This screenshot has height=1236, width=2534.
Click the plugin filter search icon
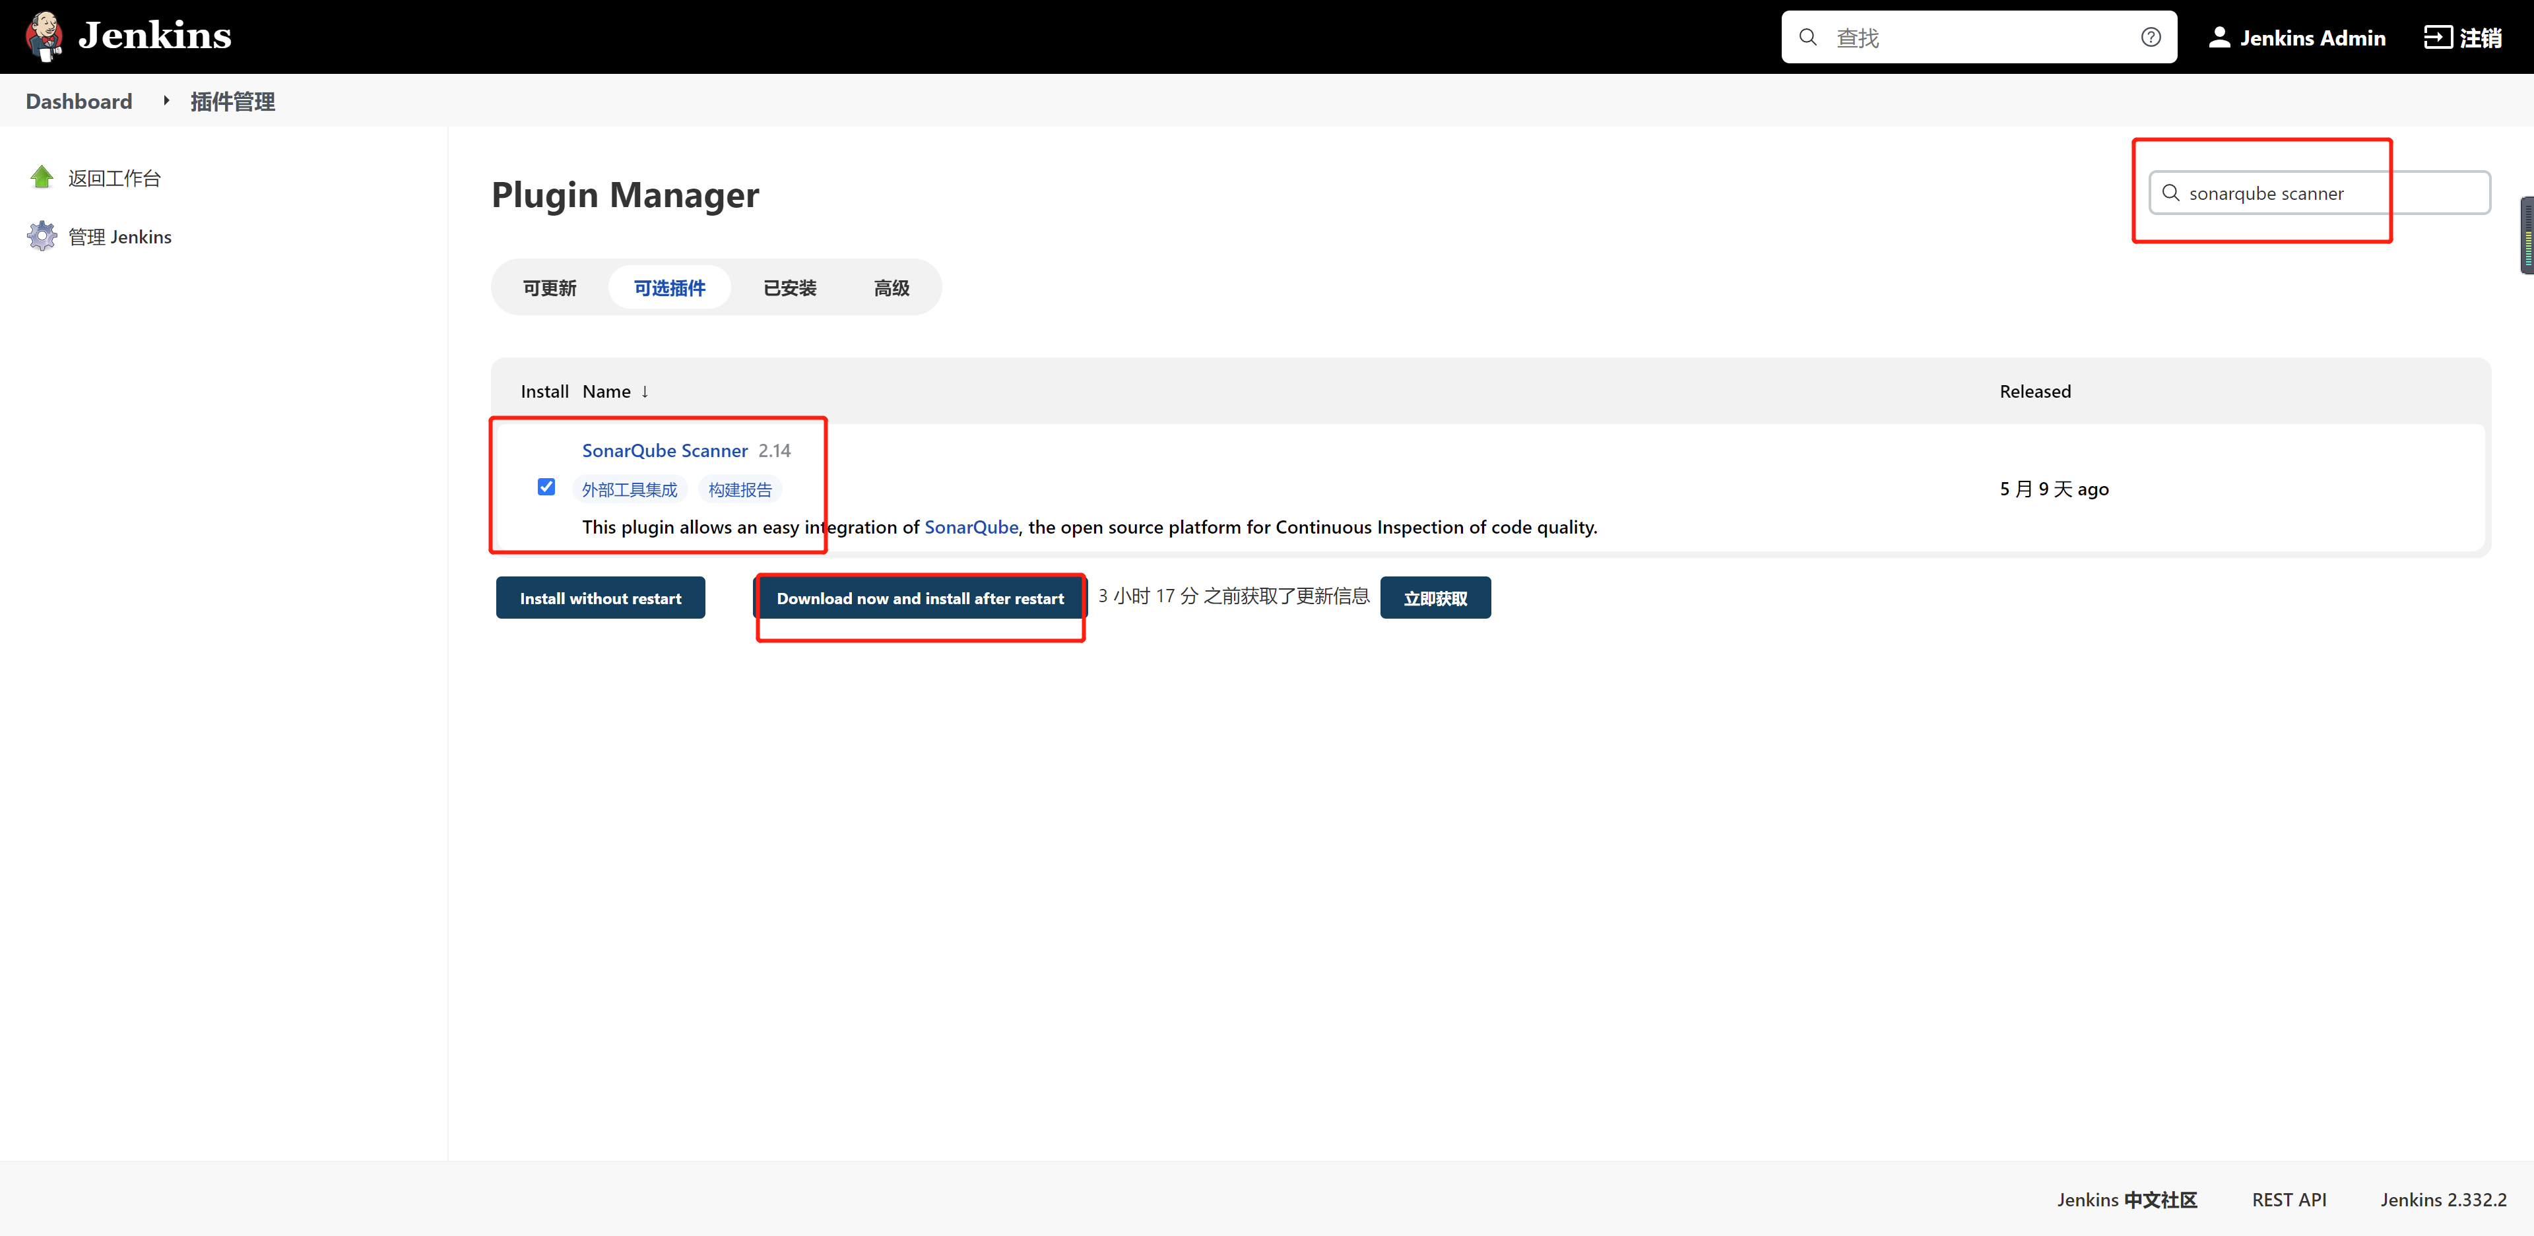2171,193
